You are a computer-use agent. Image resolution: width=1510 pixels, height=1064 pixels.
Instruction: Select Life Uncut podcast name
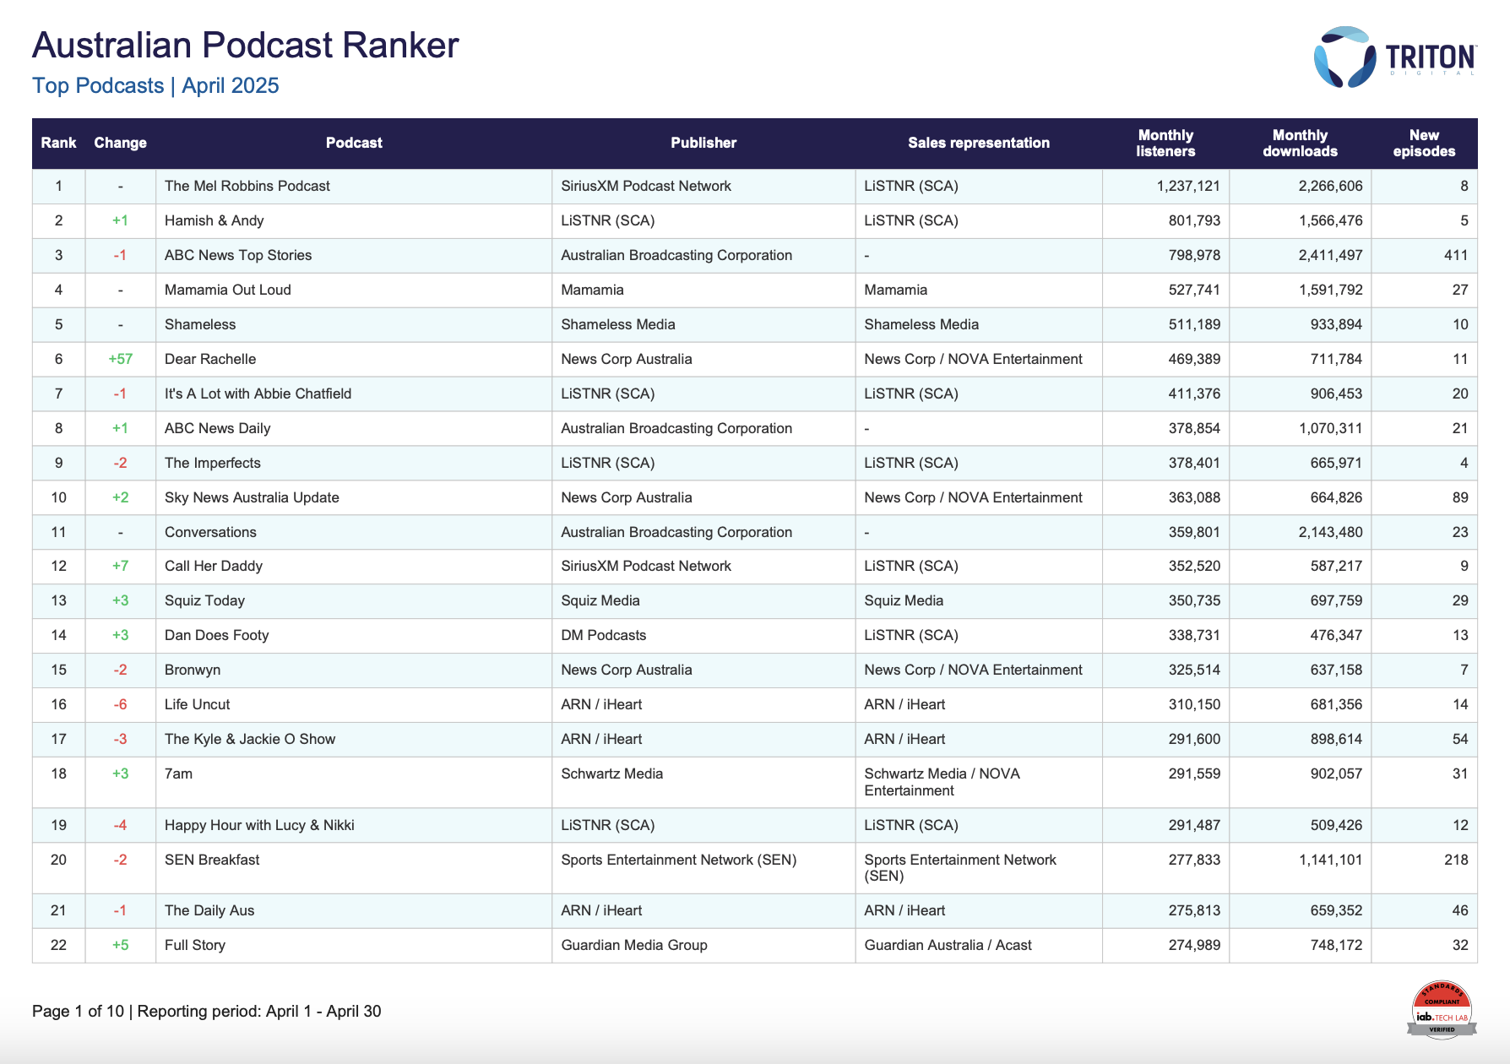(197, 704)
